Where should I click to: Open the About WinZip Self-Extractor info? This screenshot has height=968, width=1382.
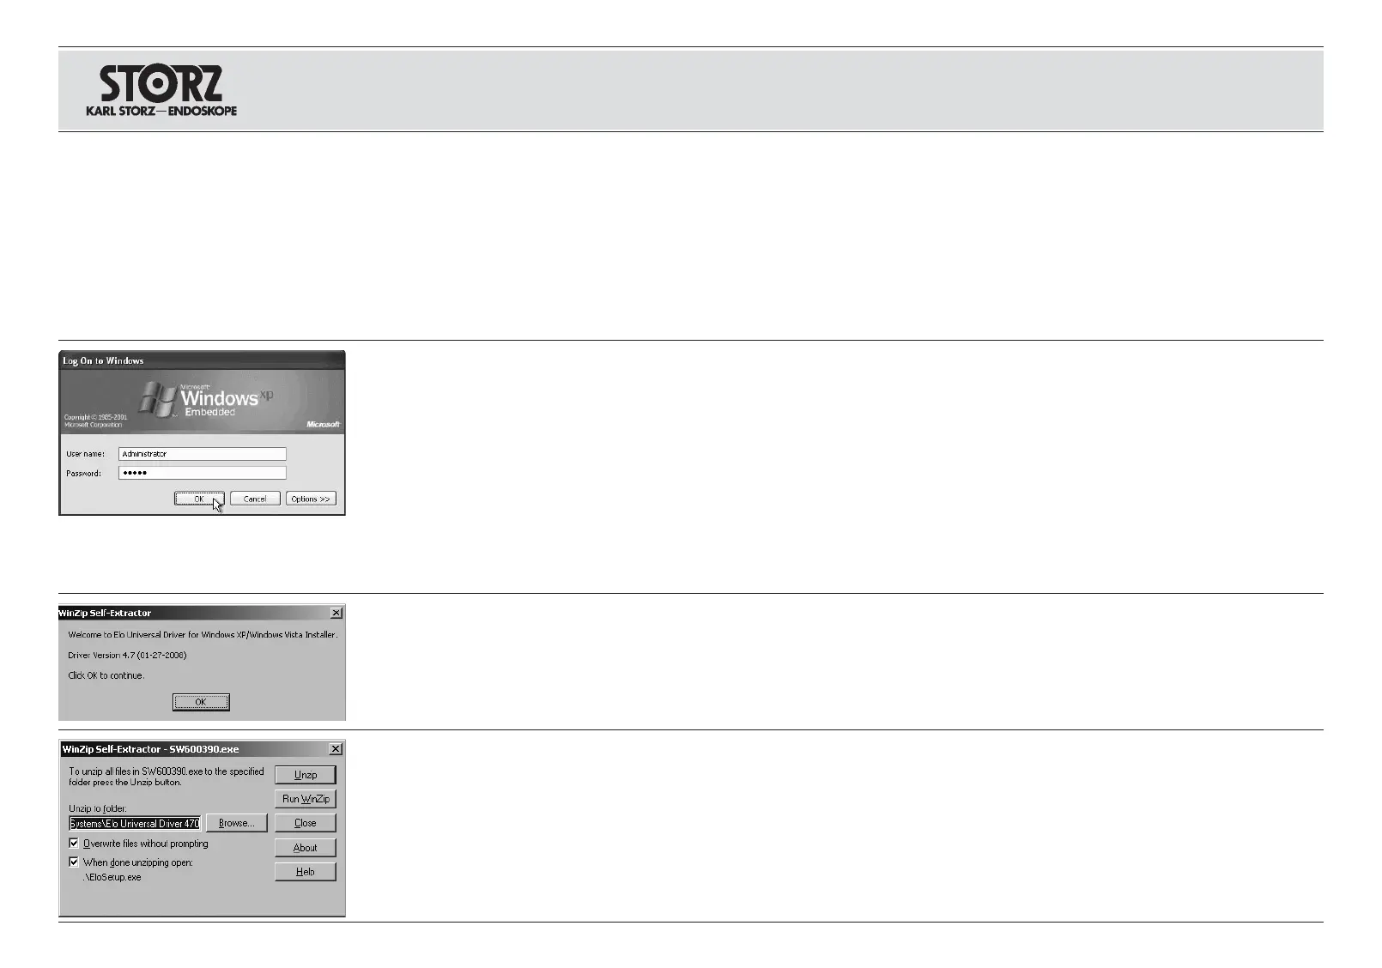pyautogui.click(x=306, y=848)
